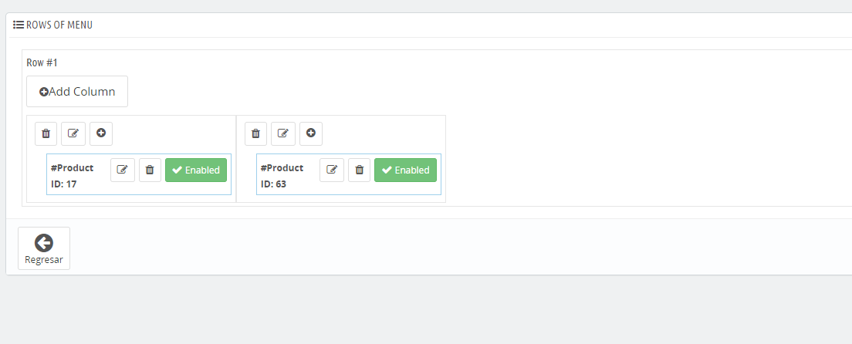The height and width of the screenshot is (344, 852).
Task: Edit the Product ID: 17 block
Action: click(x=123, y=170)
